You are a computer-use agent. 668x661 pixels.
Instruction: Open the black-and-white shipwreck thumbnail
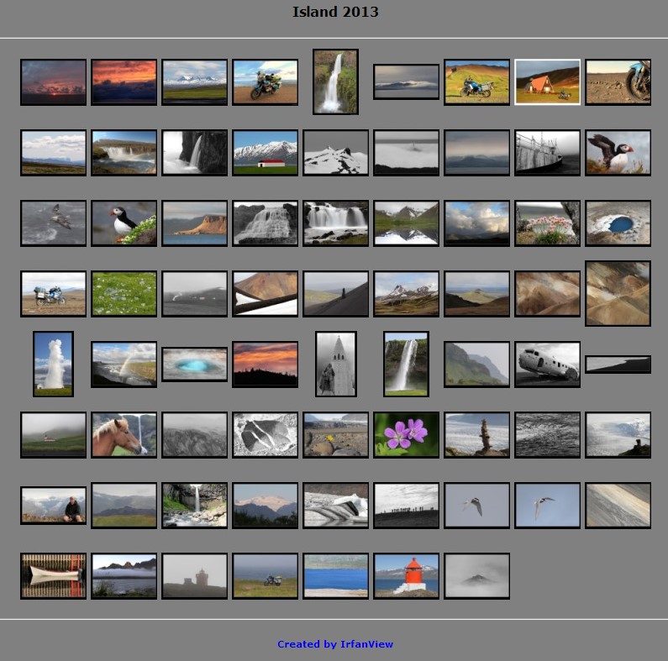[547, 152]
